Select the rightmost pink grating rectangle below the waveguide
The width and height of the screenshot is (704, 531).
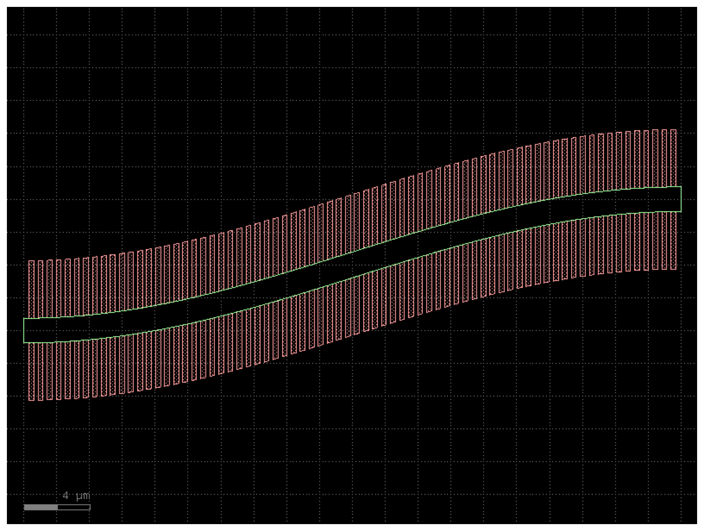click(x=673, y=240)
